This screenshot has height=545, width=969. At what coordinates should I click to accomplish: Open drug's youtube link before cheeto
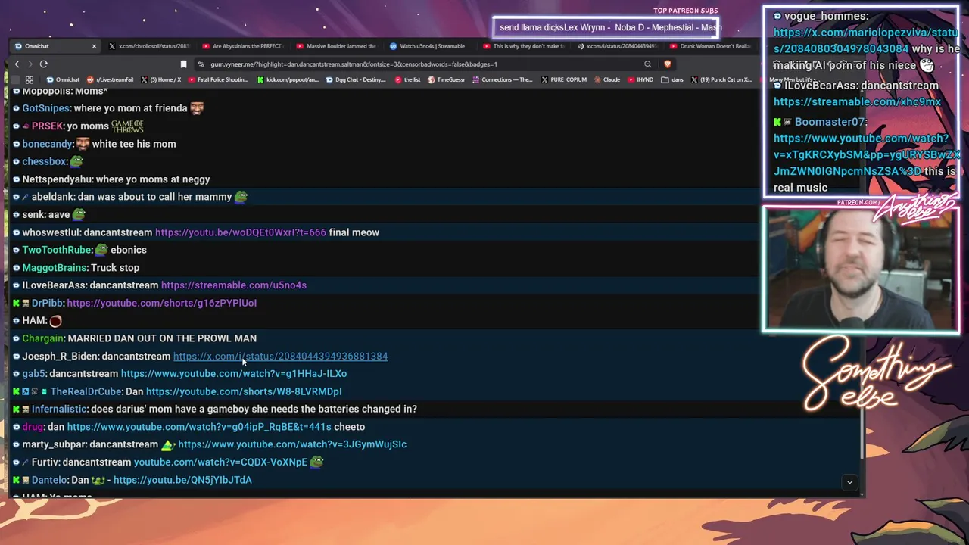[199, 427]
